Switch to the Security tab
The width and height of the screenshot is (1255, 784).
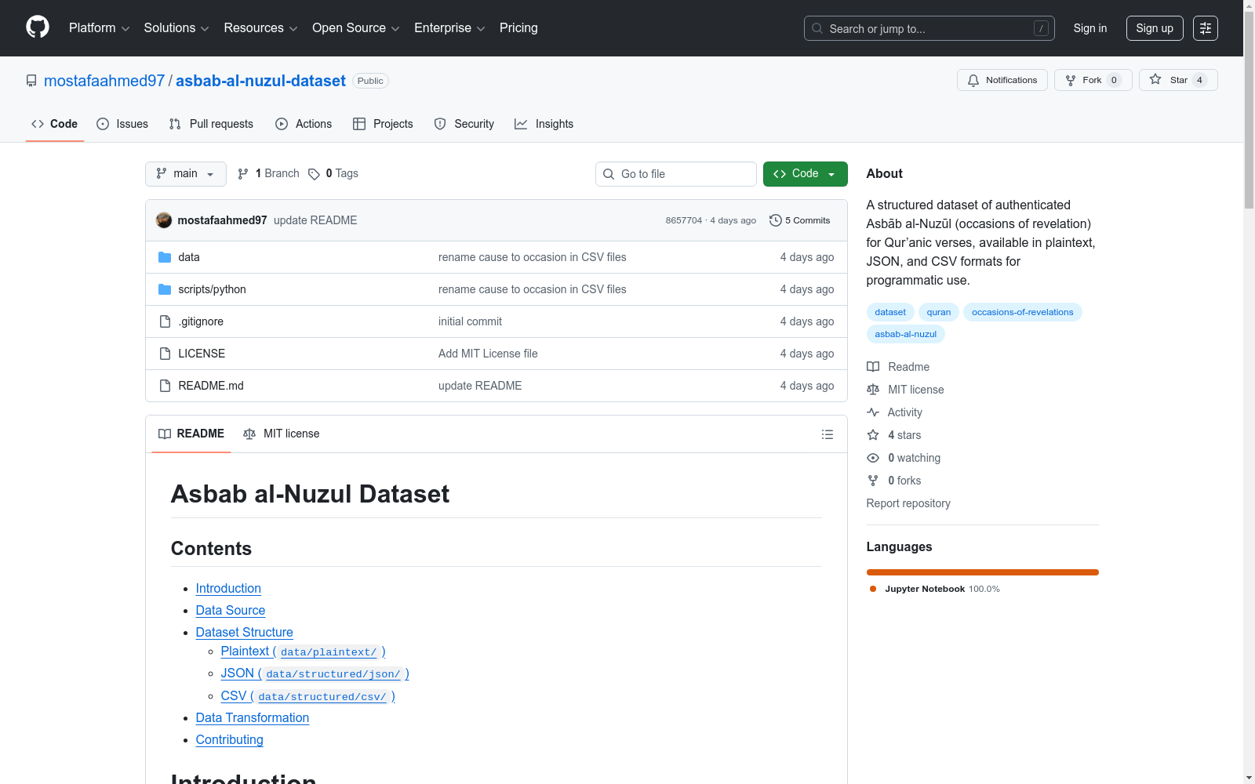coord(464,124)
